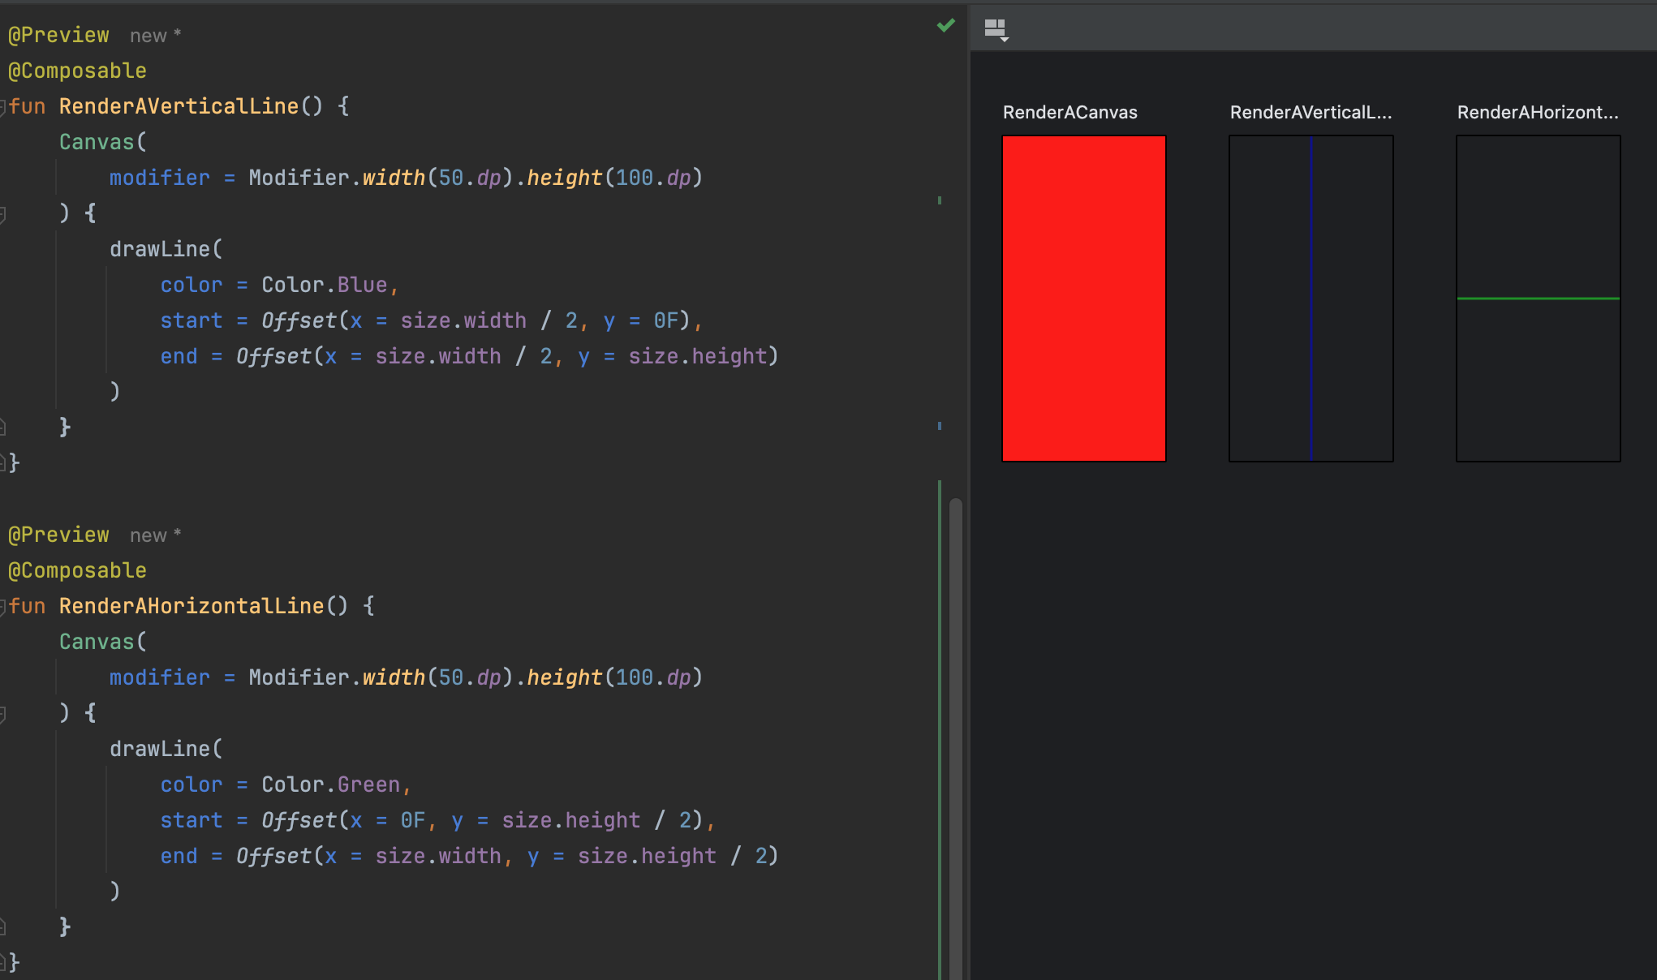Click Color.Green in the drawLine call
Image resolution: width=1657 pixels, height=980 pixels.
pos(330,784)
